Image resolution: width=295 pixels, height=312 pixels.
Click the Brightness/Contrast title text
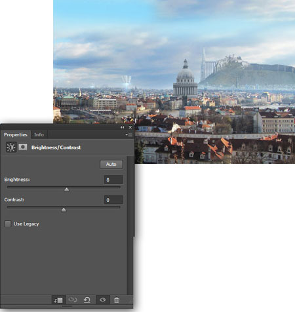pyautogui.click(x=56, y=147)
